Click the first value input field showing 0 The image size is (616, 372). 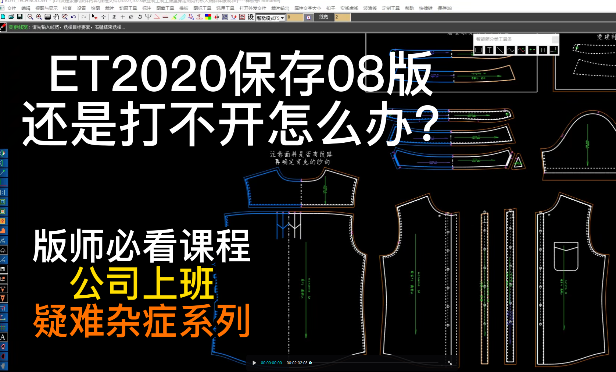pos(294,17)
